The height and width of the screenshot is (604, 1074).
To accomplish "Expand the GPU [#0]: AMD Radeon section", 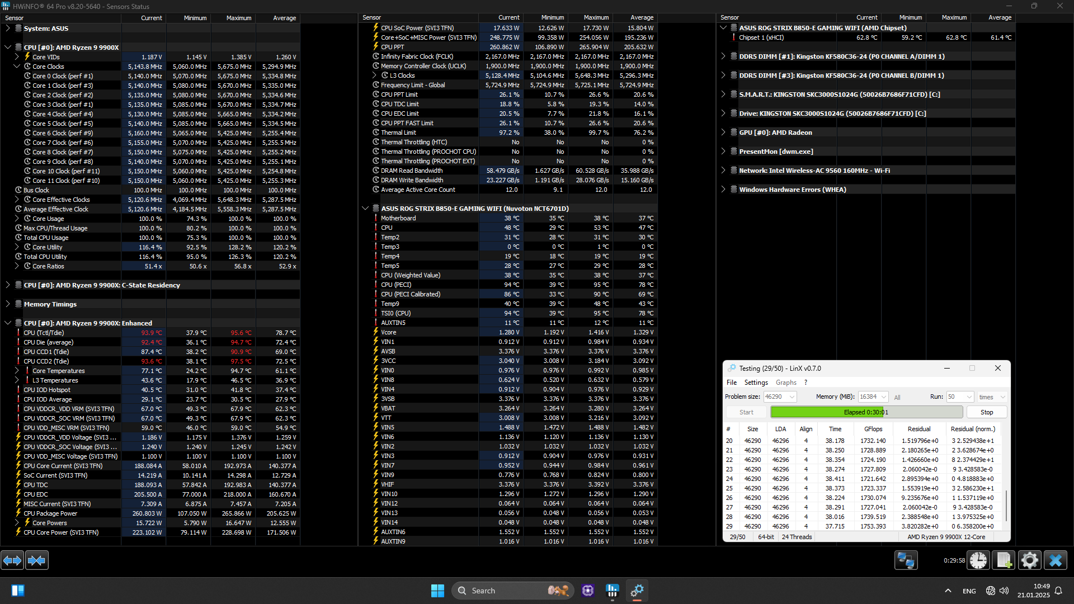I will (x=723, y=133).
